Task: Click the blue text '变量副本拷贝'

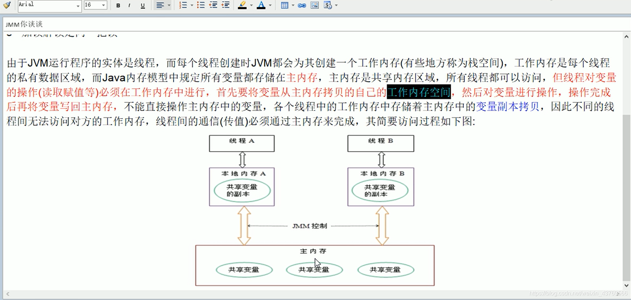Action: coord(508,107)
